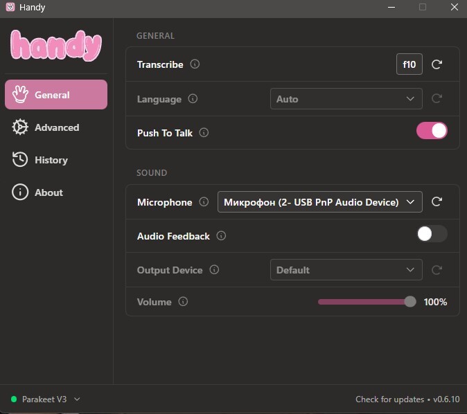Expand the Language Auto dropdown
This screenshot has width=467, height=414.
click(346, 99)
